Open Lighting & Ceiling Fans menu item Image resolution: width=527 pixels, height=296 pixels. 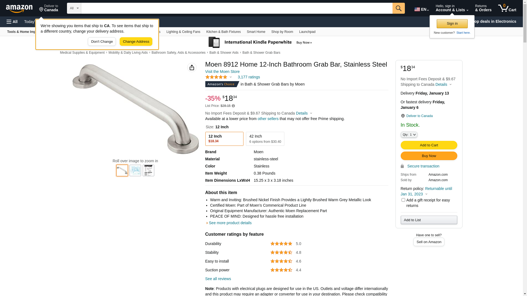point(183,32)
